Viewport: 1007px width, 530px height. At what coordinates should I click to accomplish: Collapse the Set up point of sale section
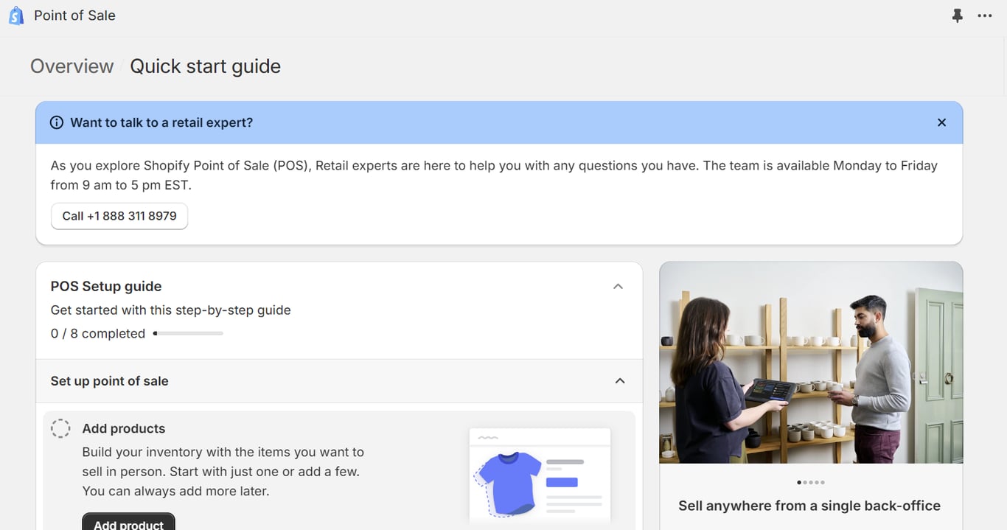pos(619,381)
